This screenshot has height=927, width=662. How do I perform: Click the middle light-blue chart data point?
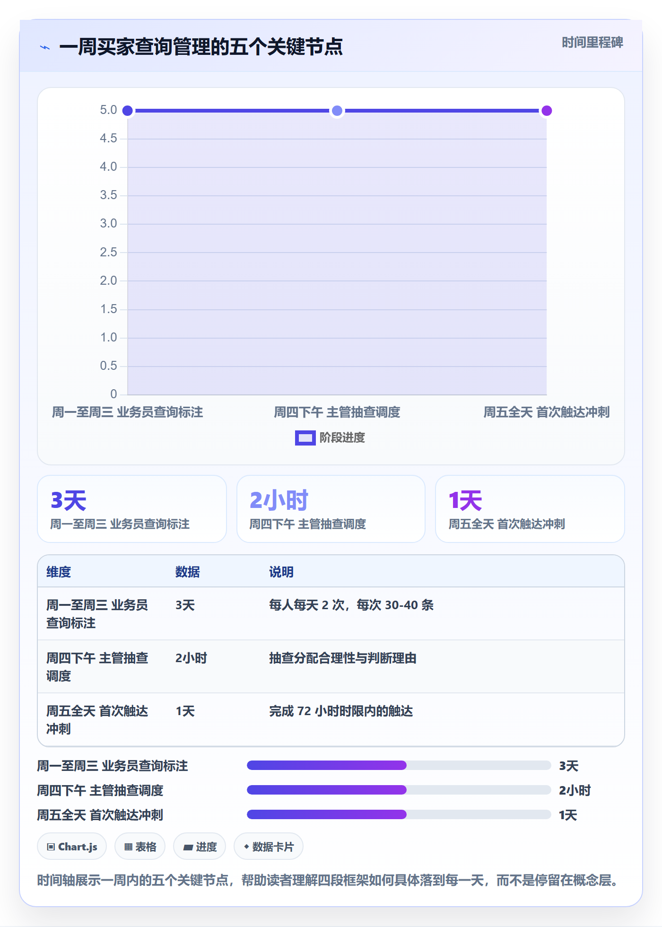click(337, 111)
